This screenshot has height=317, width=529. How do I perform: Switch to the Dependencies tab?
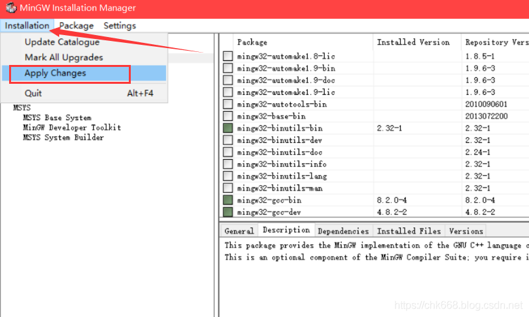[x=344, y=231]
